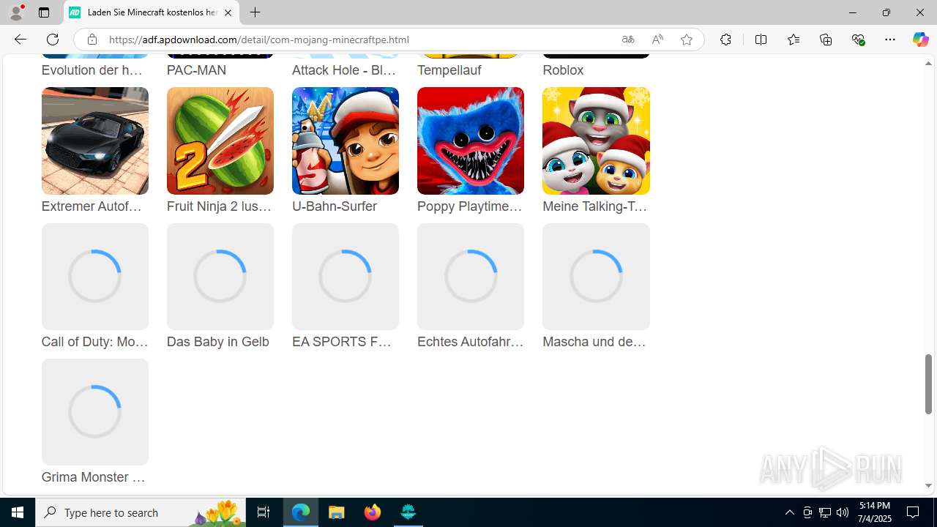Open the PAC-MAN title link
Image resolution: width=937 pixels, height=527 pixels.
[x=196, y=70]
